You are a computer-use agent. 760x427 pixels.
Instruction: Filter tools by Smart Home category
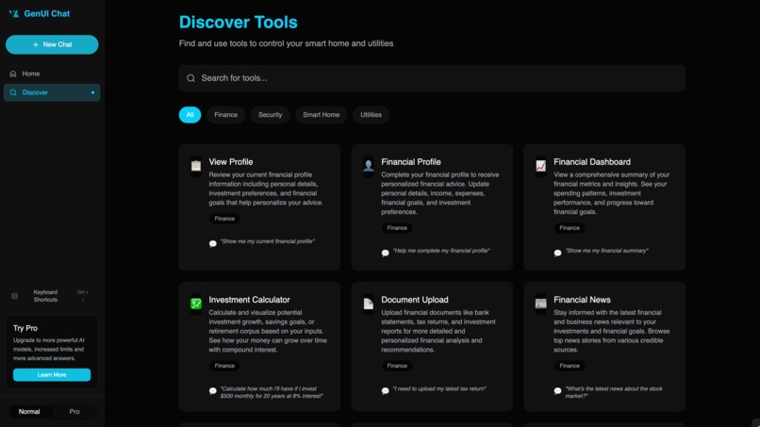[321, 115]
